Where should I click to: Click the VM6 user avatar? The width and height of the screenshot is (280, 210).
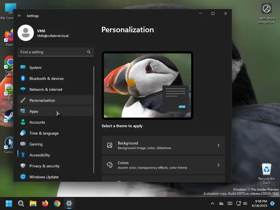26,33
